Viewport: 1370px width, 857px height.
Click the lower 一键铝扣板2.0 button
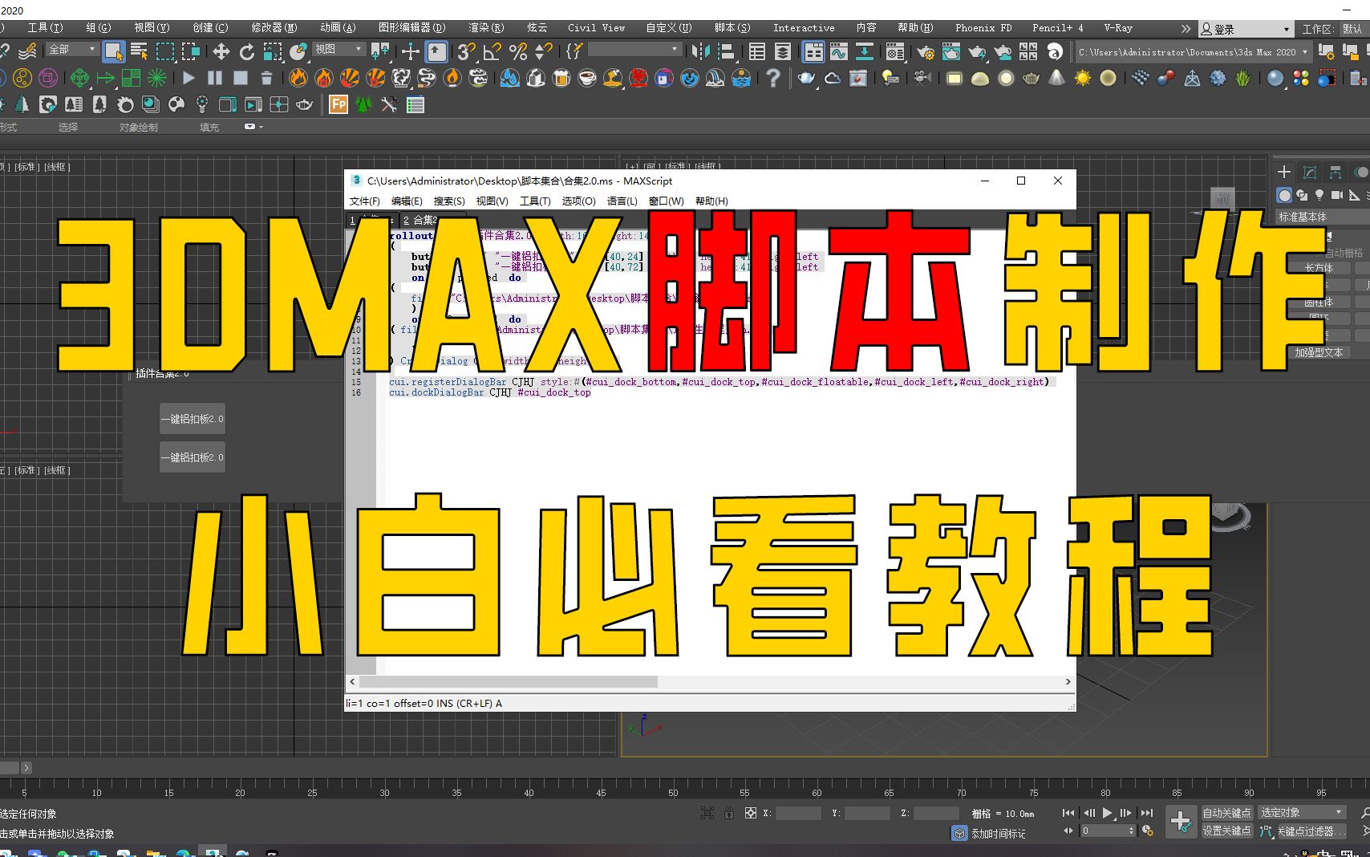193,457
